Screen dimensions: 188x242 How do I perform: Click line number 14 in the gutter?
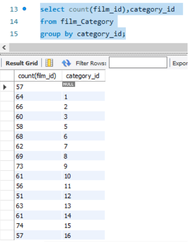[14, 21]
